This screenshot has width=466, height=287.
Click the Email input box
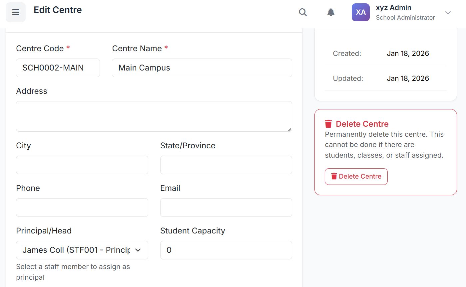[226, 208]
